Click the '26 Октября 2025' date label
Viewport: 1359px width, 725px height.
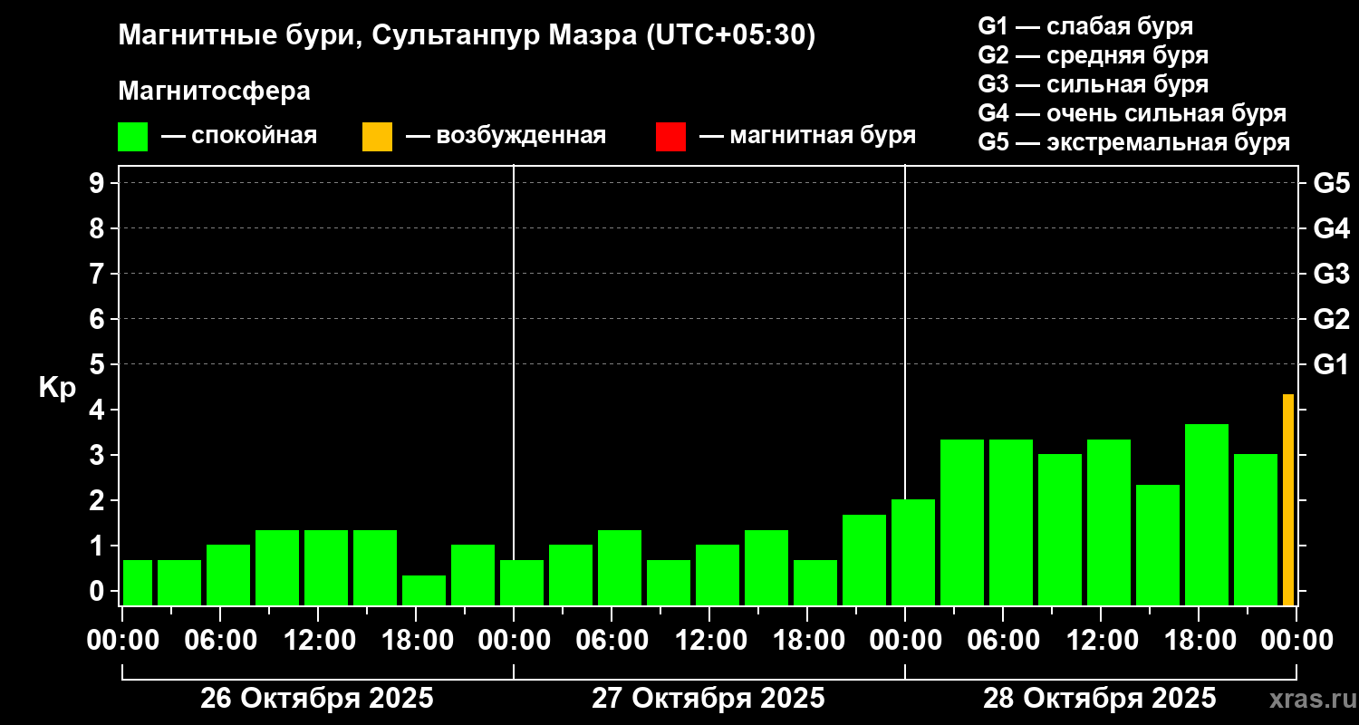click(317, 699)
